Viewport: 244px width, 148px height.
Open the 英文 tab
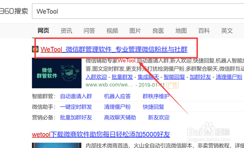227,31
